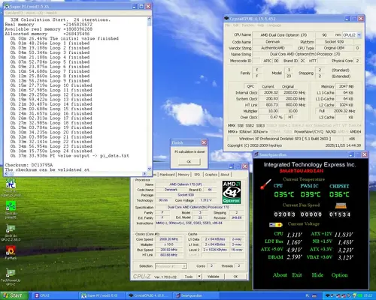Click Exit in Smartguardian
The width and height of the screenshot is (376, 300).
(297, 275)
